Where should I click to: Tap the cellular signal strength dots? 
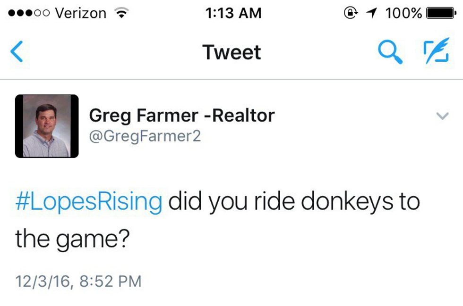pyautogui.click(x=29, y=13)
